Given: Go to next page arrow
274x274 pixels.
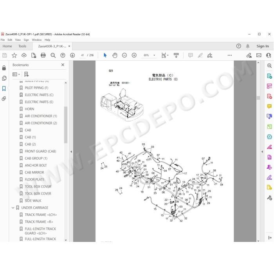Looking at the screenshot, I should click(72, 56).
